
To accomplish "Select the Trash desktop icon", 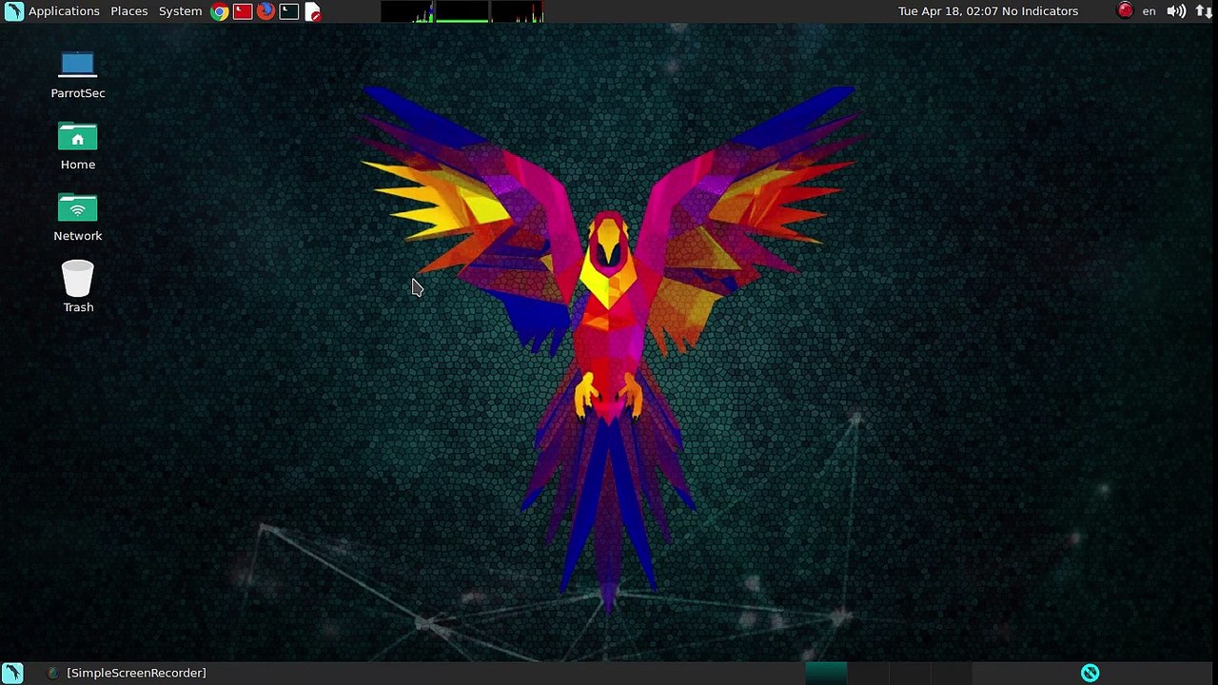I will [x=78, y=286].
